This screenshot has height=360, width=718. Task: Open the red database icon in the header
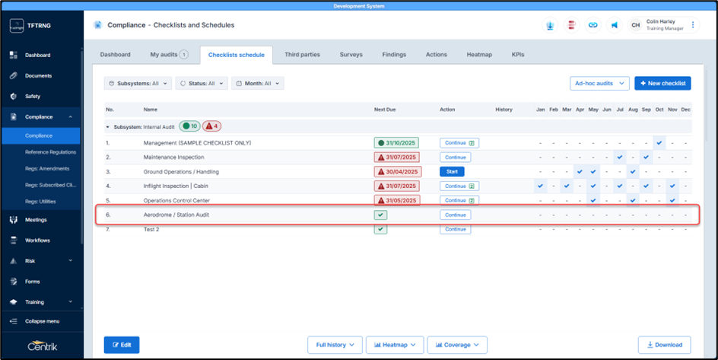(571, 25)
